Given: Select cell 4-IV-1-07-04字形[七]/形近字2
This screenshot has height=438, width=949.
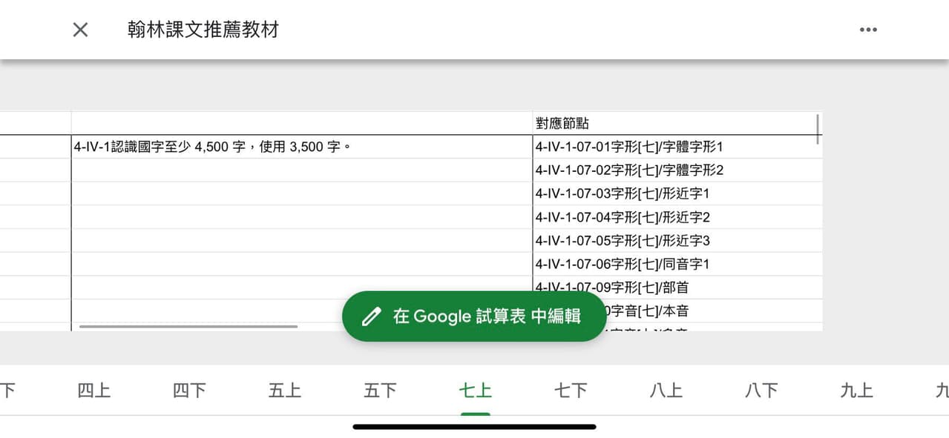Looking at the screenshot, I should (x=677, y=217).
